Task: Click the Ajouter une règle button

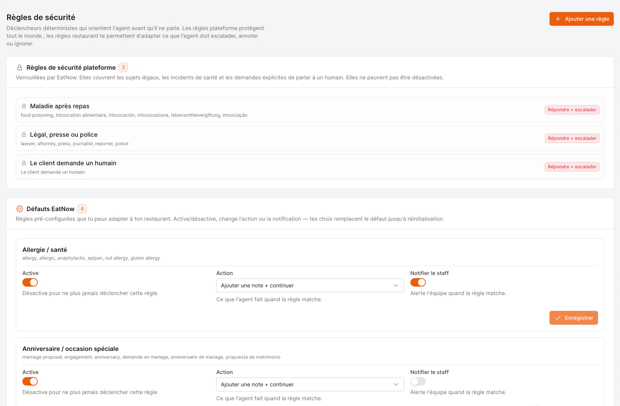Action: pos(581,19)
